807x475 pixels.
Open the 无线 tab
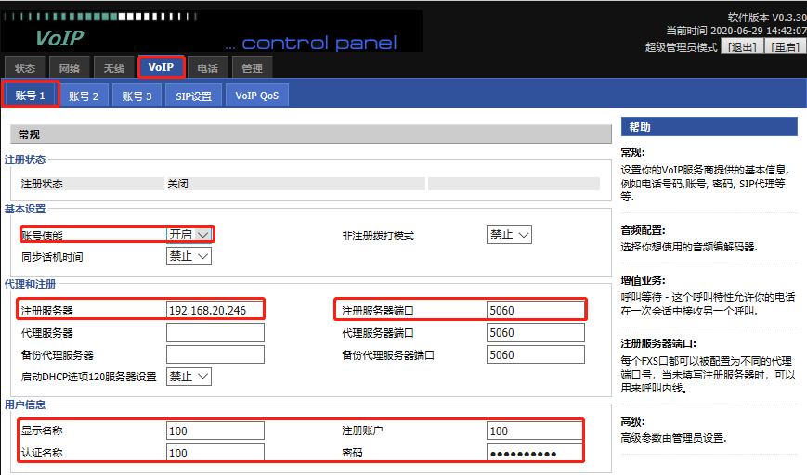114,68
